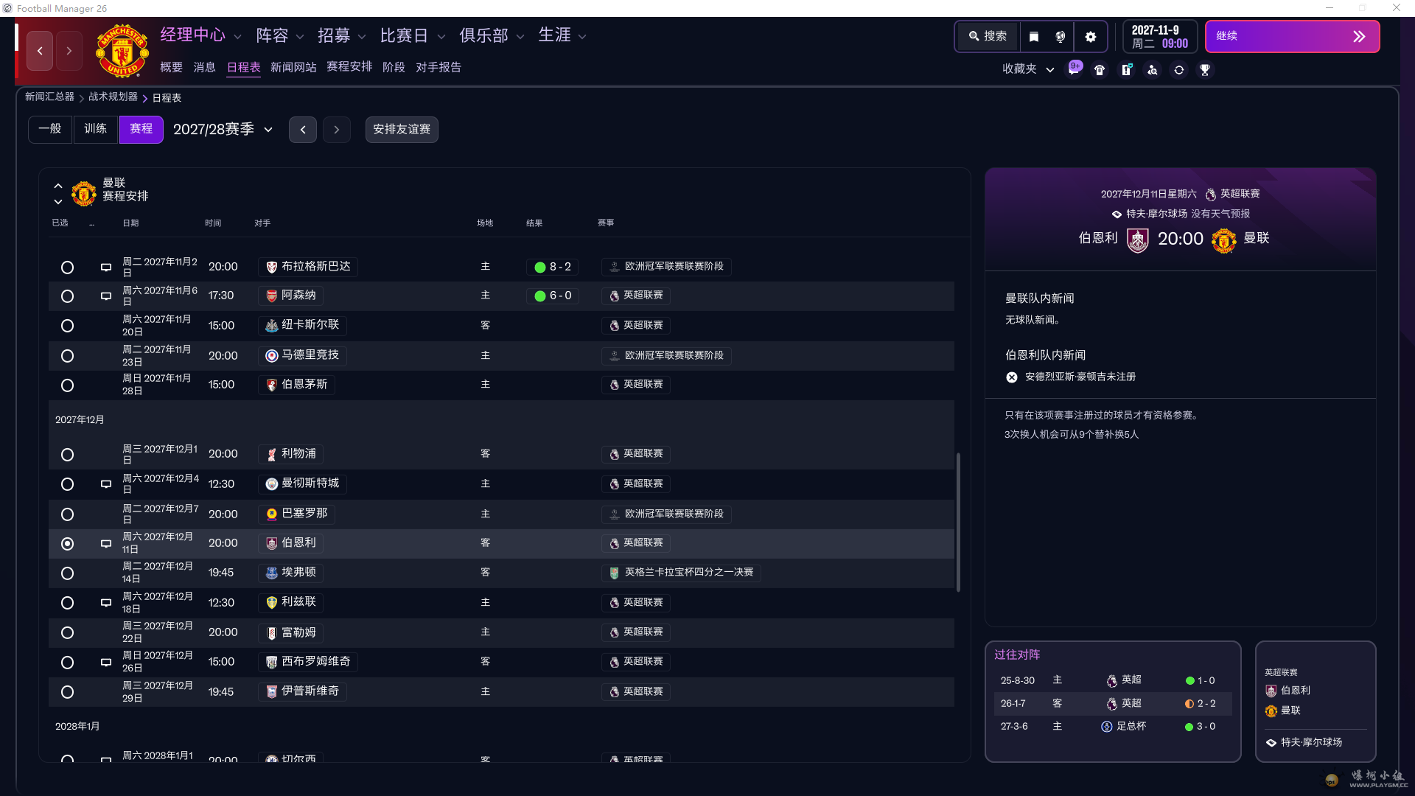Click the TV broadcast icon beside the 阿森纳 match

106,296
